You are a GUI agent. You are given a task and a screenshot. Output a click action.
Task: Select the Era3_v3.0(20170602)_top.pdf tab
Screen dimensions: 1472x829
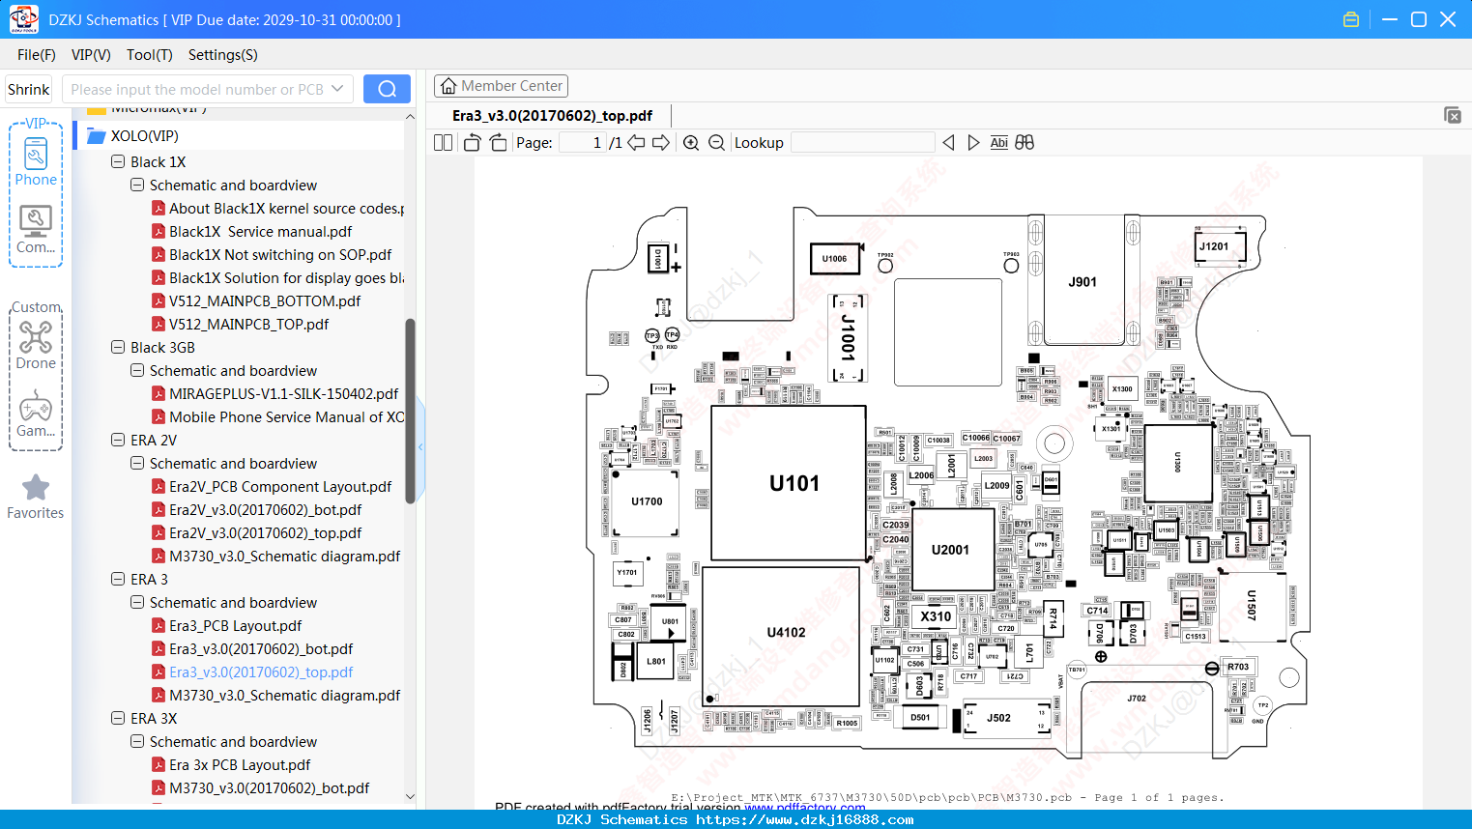pos(552,116)
